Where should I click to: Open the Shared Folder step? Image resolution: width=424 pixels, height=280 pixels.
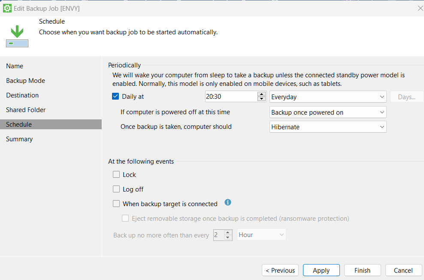tap(26, 110)
